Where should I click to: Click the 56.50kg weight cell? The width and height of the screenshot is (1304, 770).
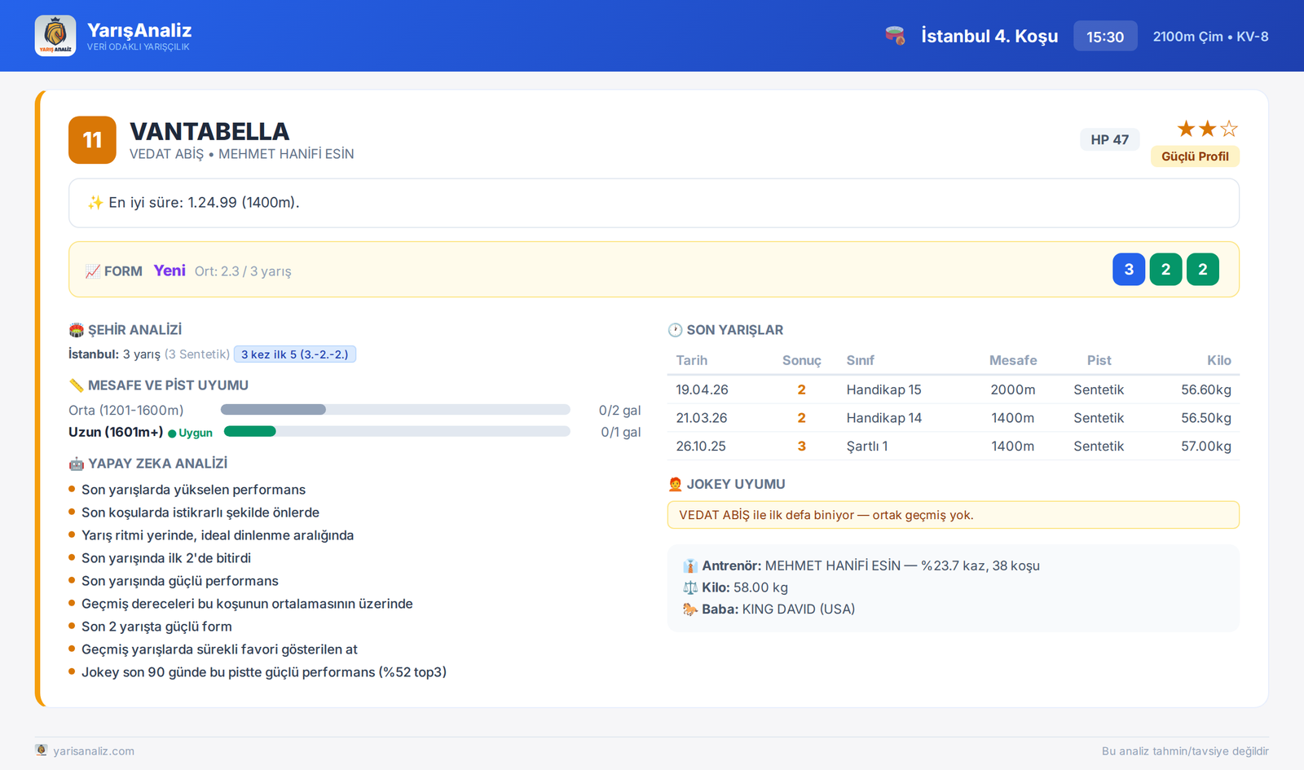click(1206, 418)
